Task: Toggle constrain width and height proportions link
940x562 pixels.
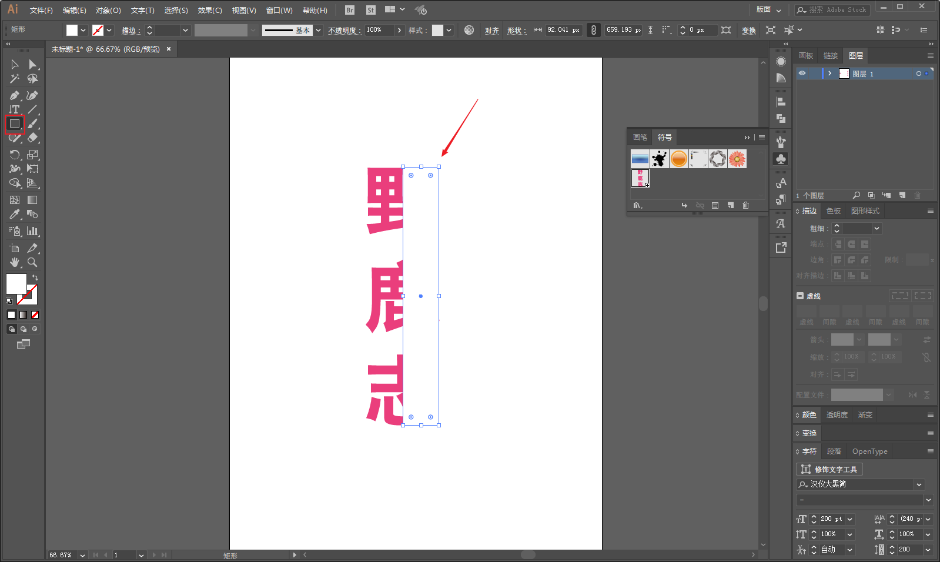Action: 594,30
